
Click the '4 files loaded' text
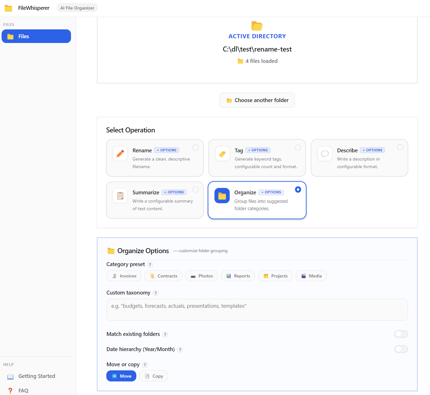(x=262, y=61)
